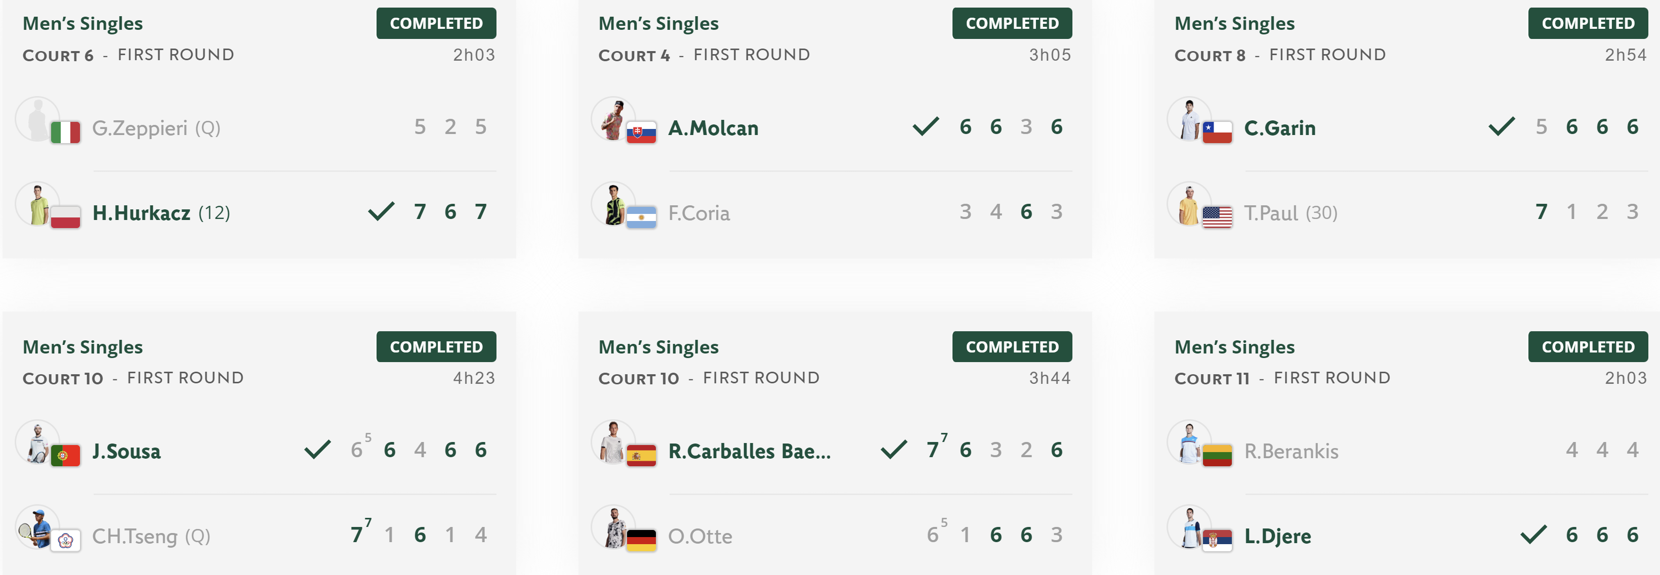Open H.Hurkacz player profile photo
Screen dimensions: 1660x575
38,205
